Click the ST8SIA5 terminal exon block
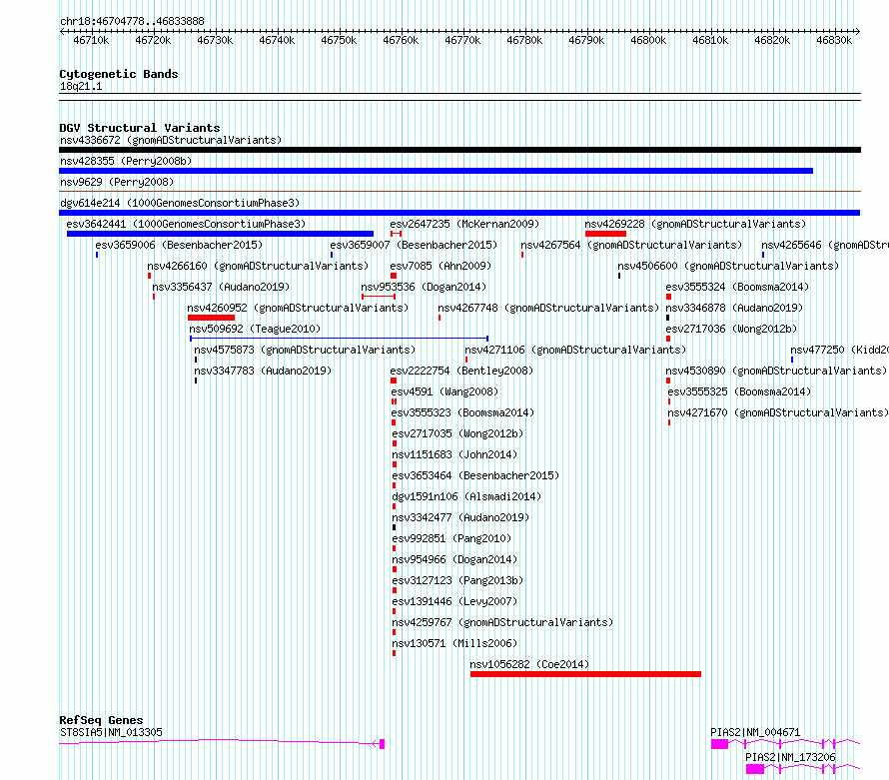Screen dimensions: 889x780 [383, 744]
